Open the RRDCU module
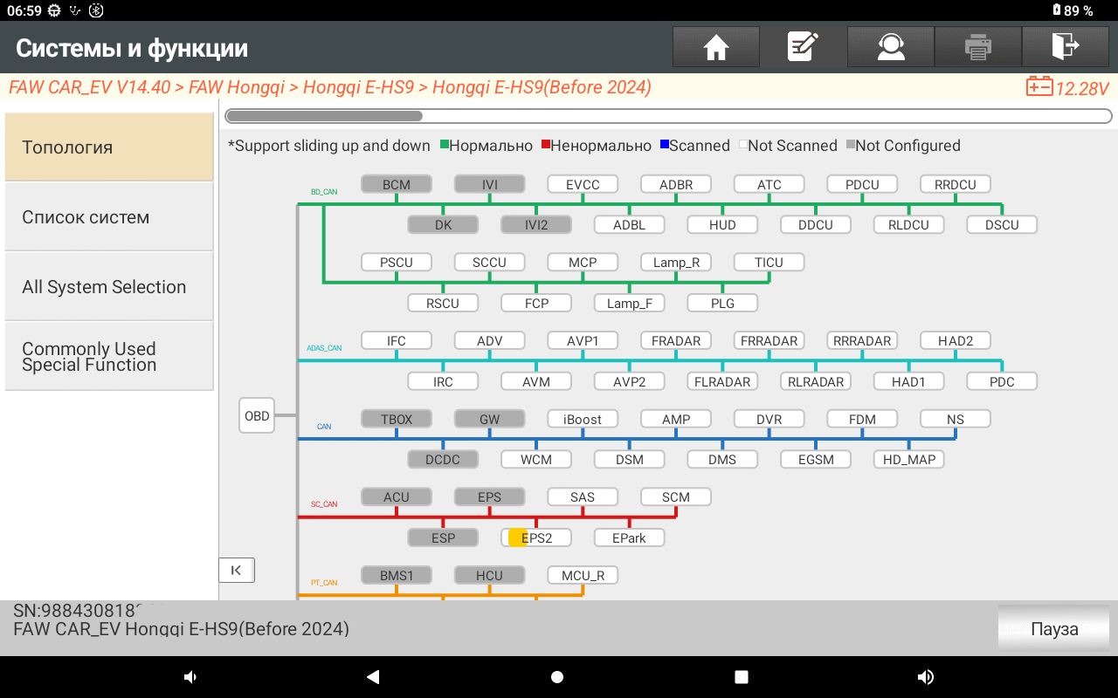 coord(956,184)
